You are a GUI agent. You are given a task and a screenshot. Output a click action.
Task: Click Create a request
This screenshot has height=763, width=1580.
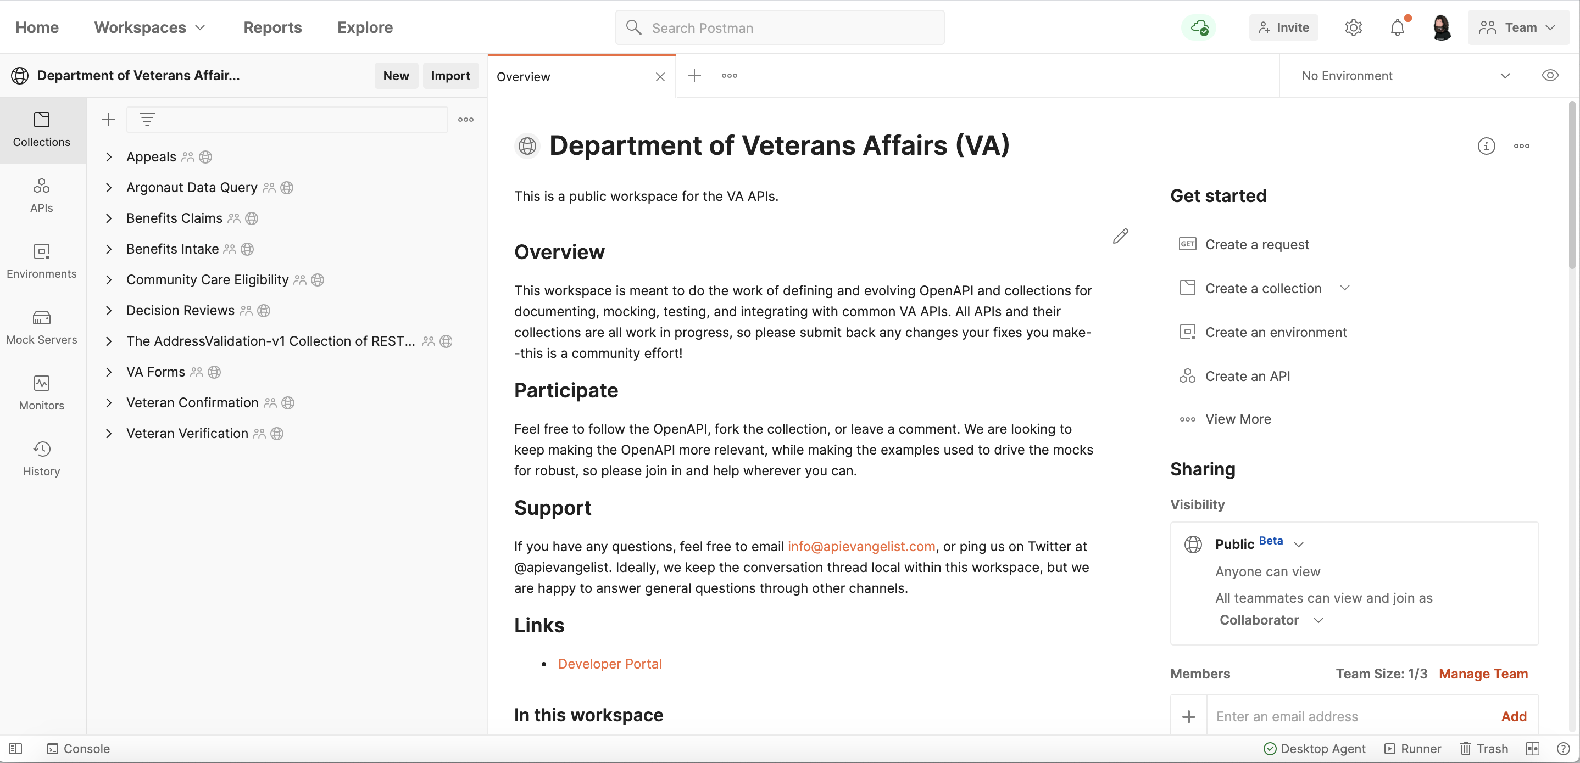click(x=1244, y=244)
